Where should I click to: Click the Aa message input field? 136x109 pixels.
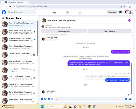tap(89, 99)
